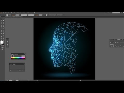Select the Eraser tool
124x93 pixels.
click(x=3, y=27)
